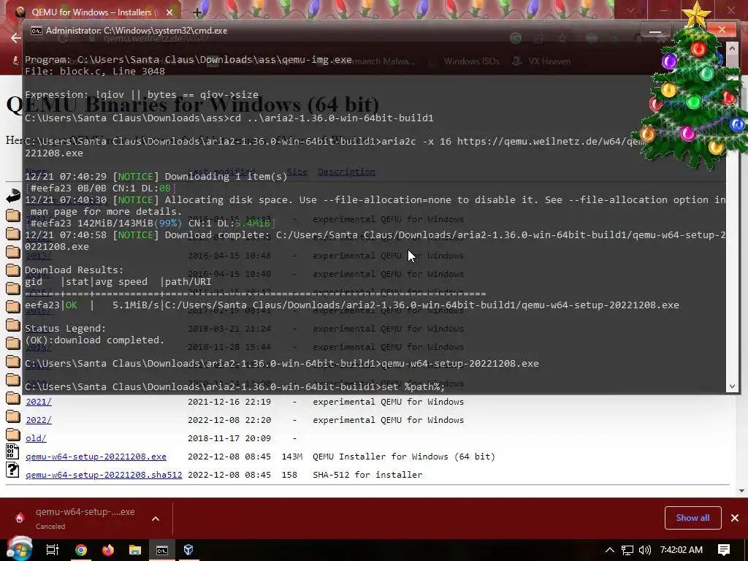
Task: Open the old/ directory link
Action: [36, 438]
